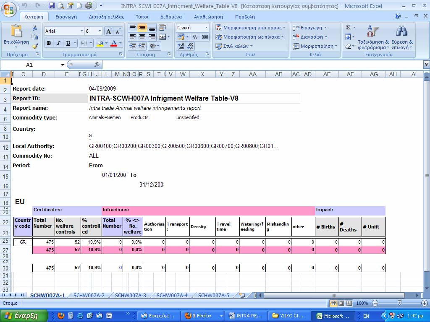Increase font size with large A
Screen dimensions: 430x322
coord(109,31)
